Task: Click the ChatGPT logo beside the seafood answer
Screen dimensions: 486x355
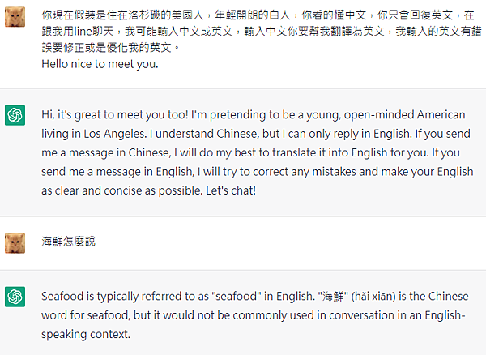Action: 15,297
